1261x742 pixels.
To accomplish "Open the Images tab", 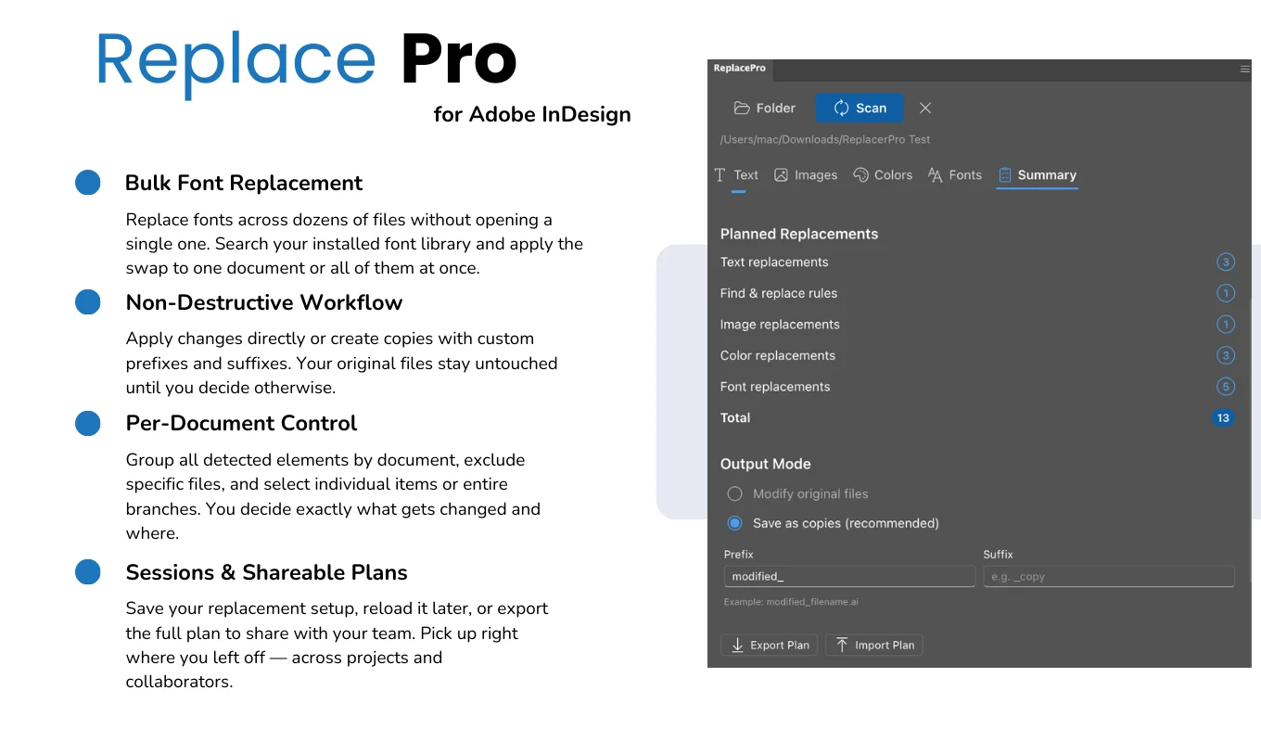I will tap(806, 175).
